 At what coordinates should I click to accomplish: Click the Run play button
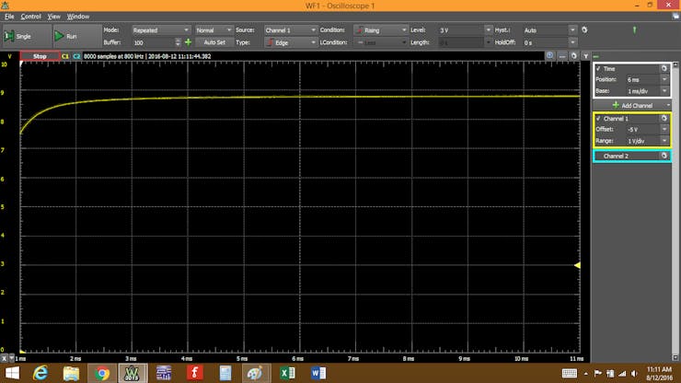click(x=77, y=37)
